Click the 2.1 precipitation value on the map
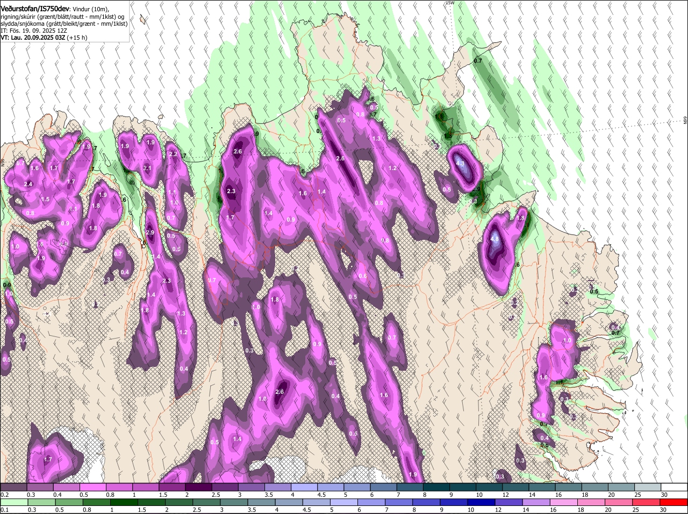This screenshot has height=514, width=688. [x=148, y=168]
